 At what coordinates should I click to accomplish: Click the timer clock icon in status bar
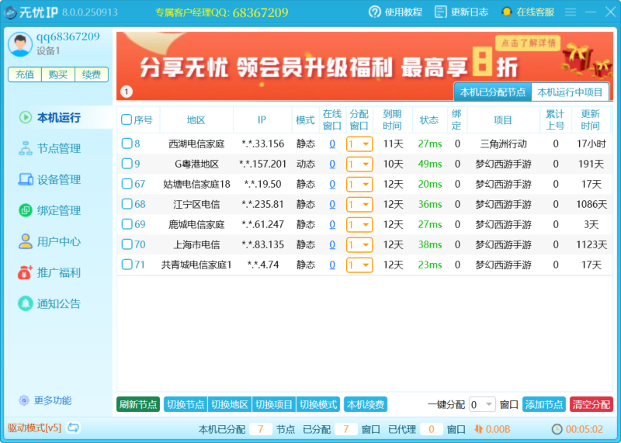pos(557,429)
